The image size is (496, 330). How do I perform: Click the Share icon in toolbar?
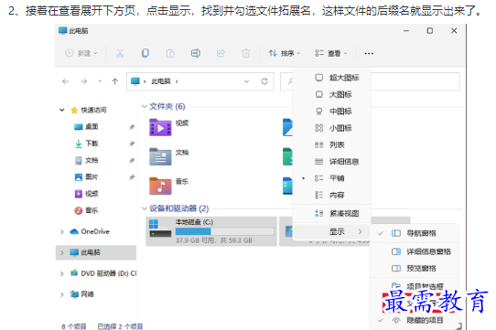coord(221,53)
